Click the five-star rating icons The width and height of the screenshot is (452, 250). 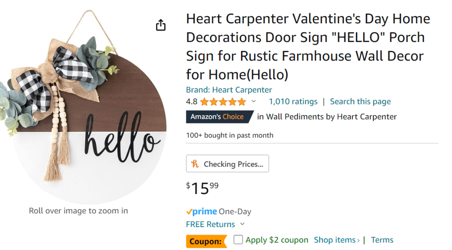pyautogui.click(x=223, y=102)
